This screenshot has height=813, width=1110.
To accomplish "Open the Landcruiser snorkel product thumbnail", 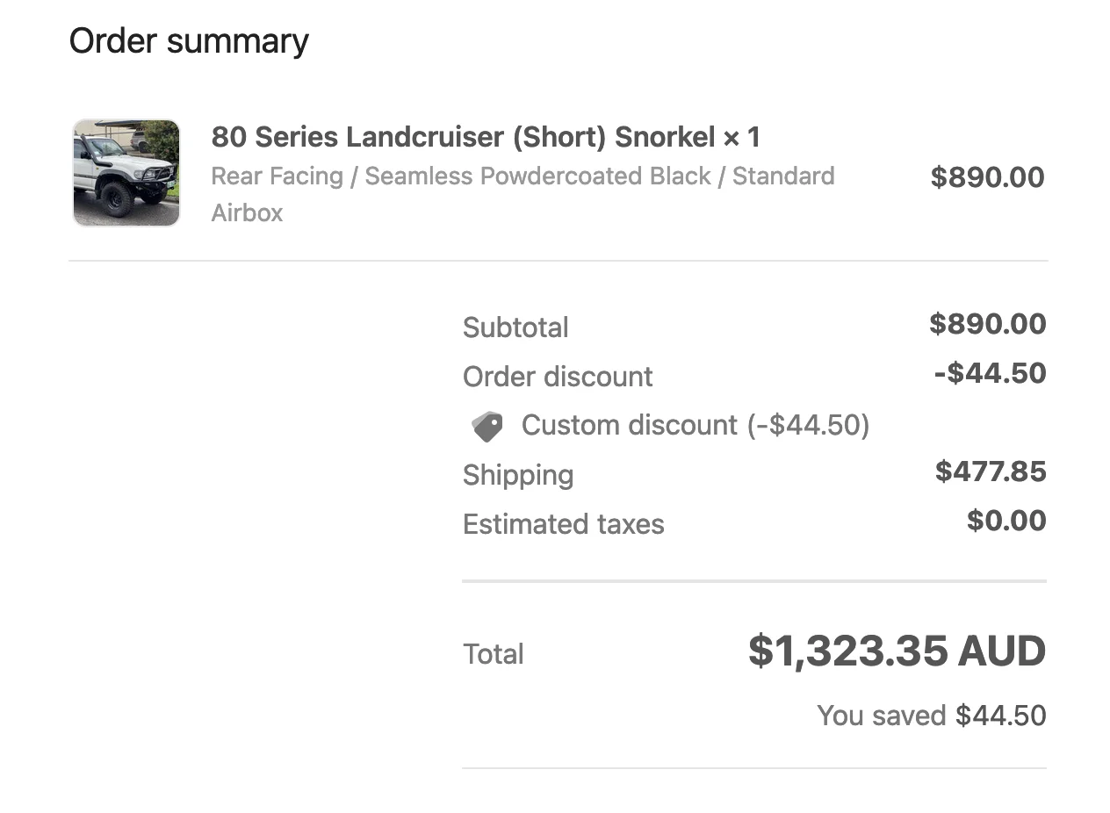I will tap(126, 173).
